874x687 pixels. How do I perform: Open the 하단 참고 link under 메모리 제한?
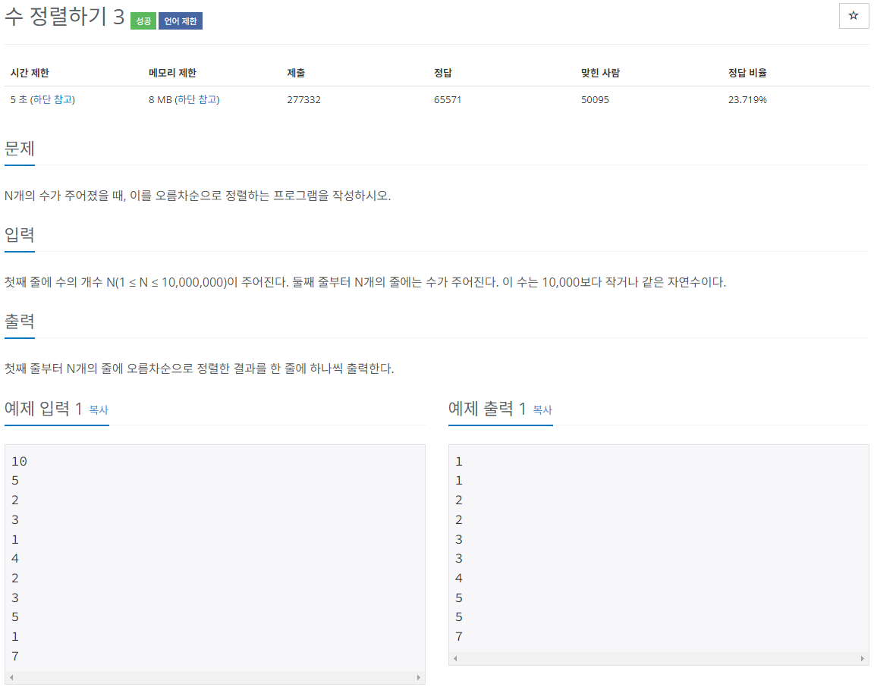pos(197,100)
